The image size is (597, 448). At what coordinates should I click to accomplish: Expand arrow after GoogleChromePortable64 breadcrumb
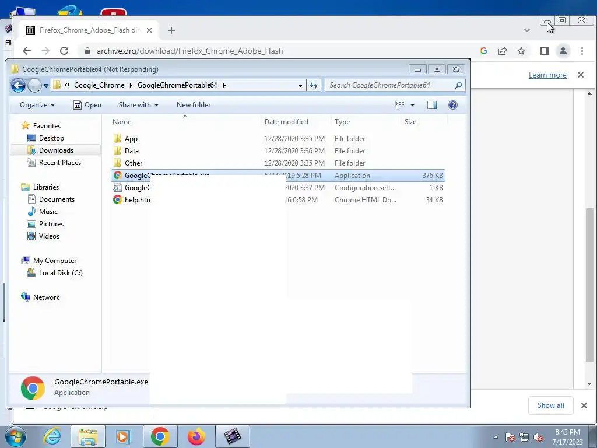[x=224, y=85]
